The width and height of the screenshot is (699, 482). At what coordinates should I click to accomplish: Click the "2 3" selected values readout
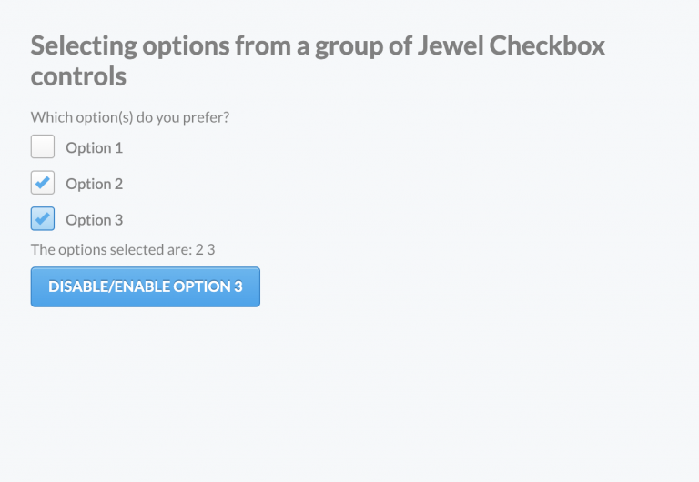tap(205, 249)
